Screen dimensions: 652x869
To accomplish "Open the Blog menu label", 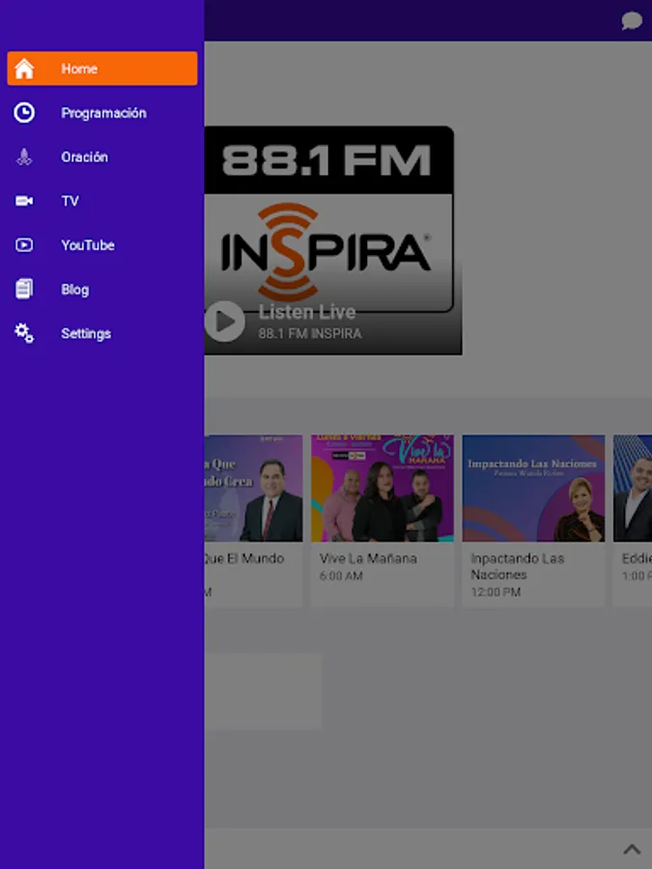I will (75, 290).
